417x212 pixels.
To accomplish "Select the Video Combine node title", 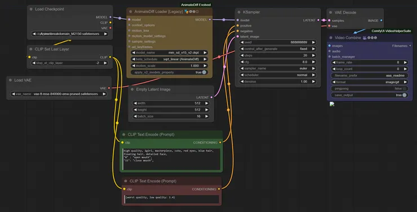I will pyautogui.click(x=348, y=38).
